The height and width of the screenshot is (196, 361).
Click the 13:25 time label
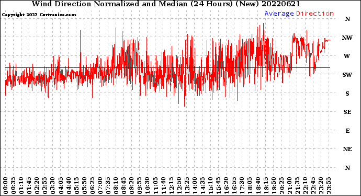coord(187,186)
